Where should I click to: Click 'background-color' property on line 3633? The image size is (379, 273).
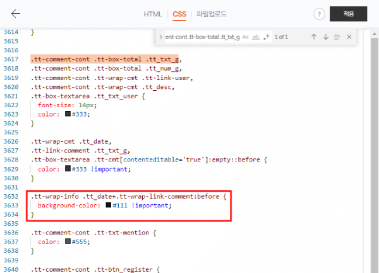[69, 206]
